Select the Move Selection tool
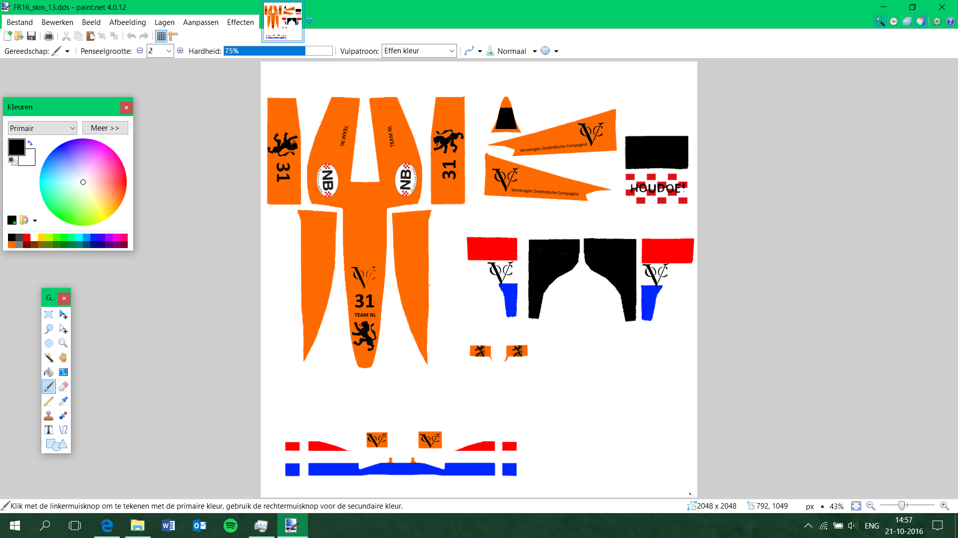Image resolution: width=958 pixels, height=538 pixels. 63,329
